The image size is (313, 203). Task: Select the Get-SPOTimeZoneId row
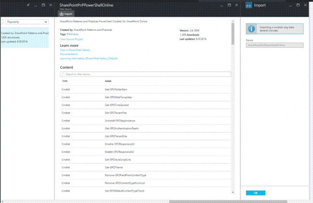(145, 105)
